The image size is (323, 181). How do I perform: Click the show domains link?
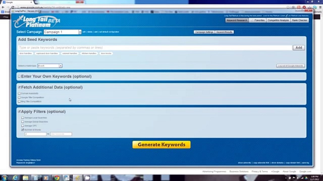[277, 163]
